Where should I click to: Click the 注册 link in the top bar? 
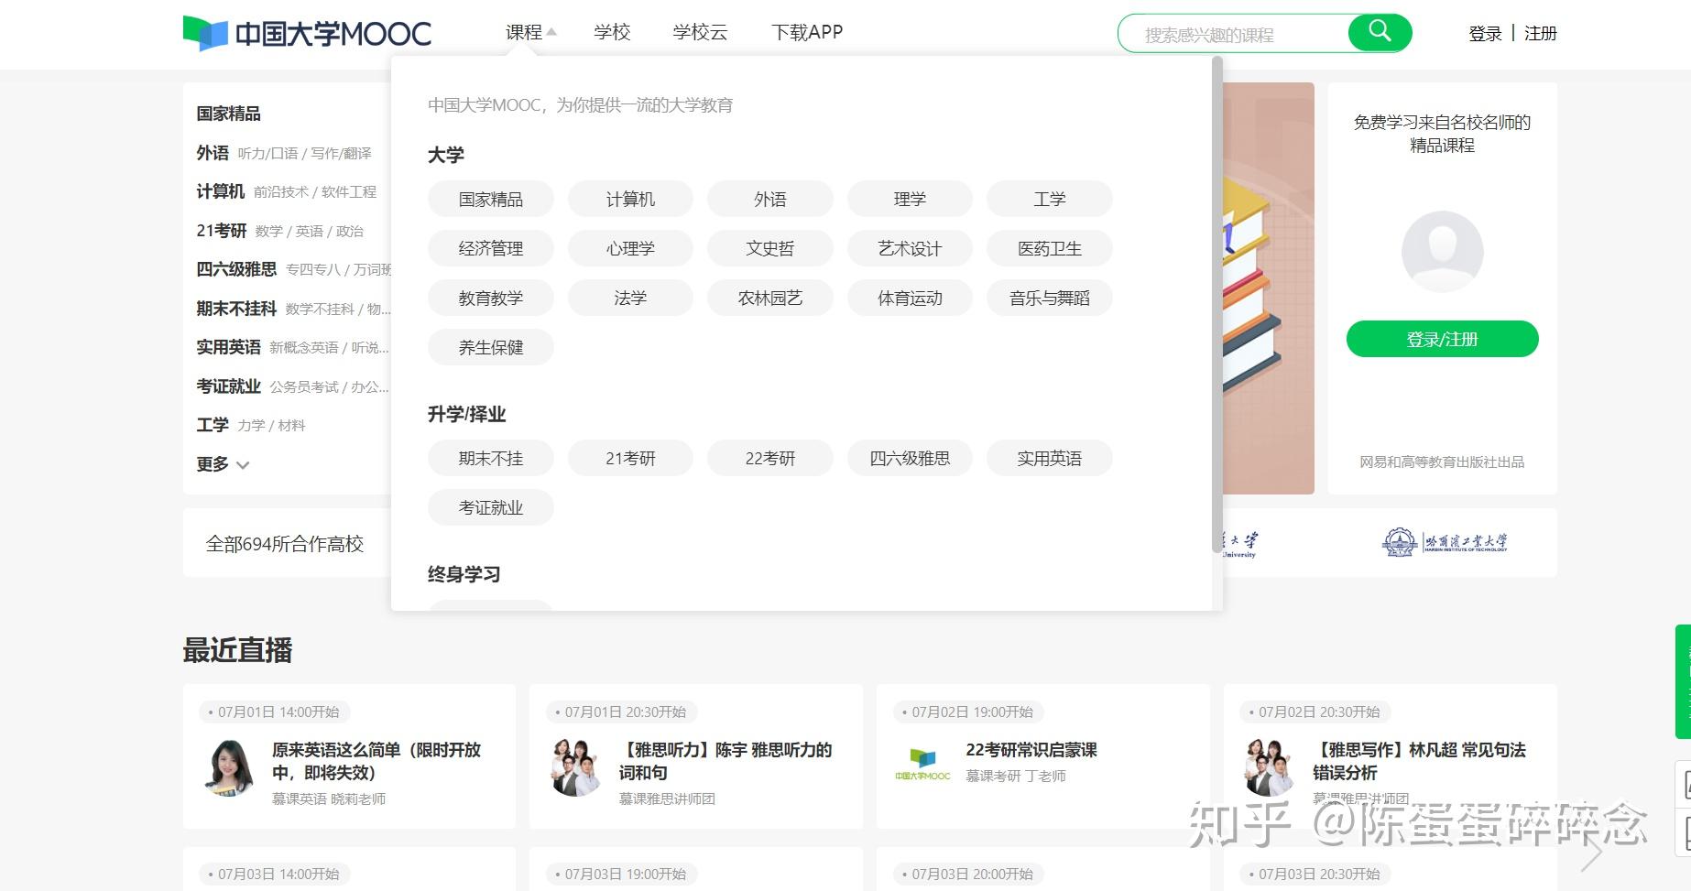tap(1539, 33)
